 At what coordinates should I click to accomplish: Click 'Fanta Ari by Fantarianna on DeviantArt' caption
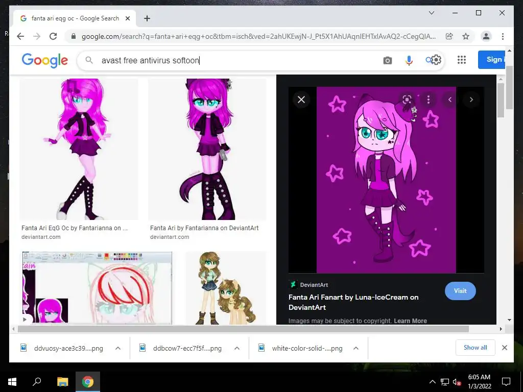(x=204, y=228)
